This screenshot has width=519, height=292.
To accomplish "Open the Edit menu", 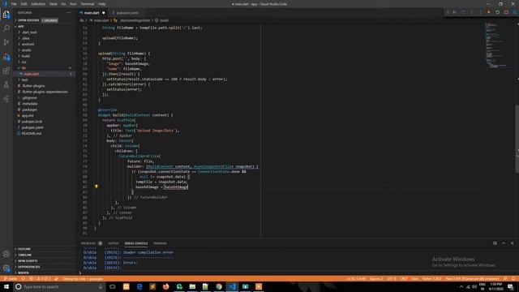I will (x=24, y=4).
